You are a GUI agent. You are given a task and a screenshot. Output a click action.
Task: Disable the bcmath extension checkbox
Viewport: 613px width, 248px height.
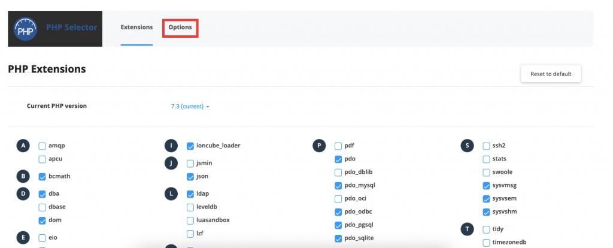point(43,177)
